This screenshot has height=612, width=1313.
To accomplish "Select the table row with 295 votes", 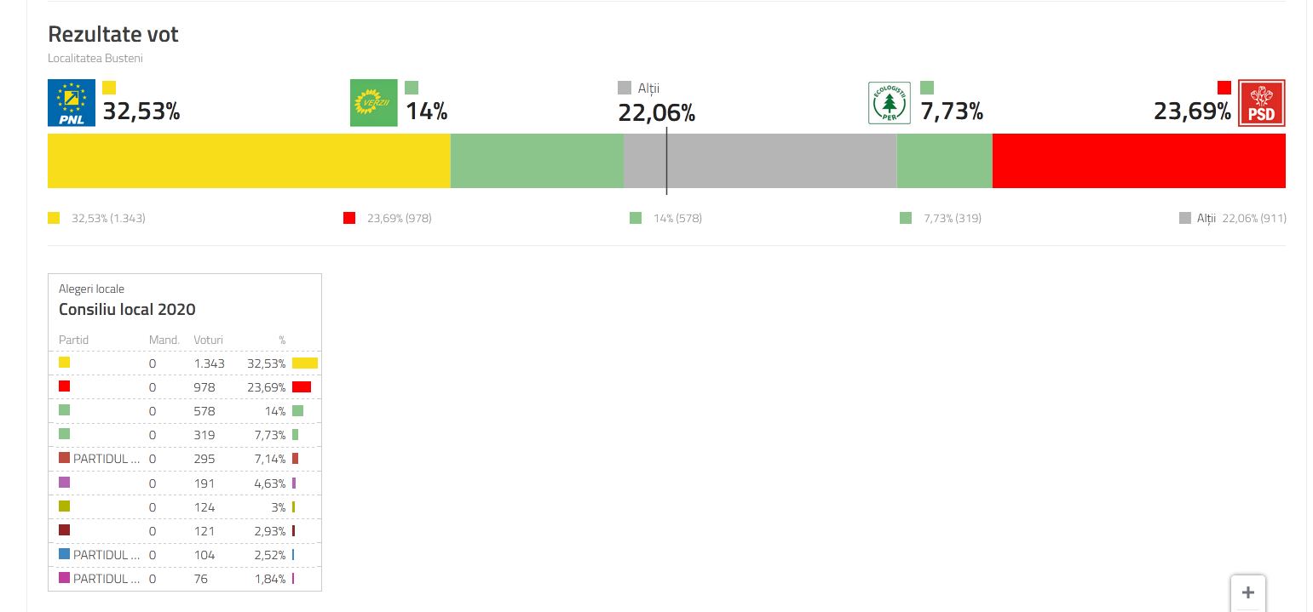I will click(x=185, y=459).
